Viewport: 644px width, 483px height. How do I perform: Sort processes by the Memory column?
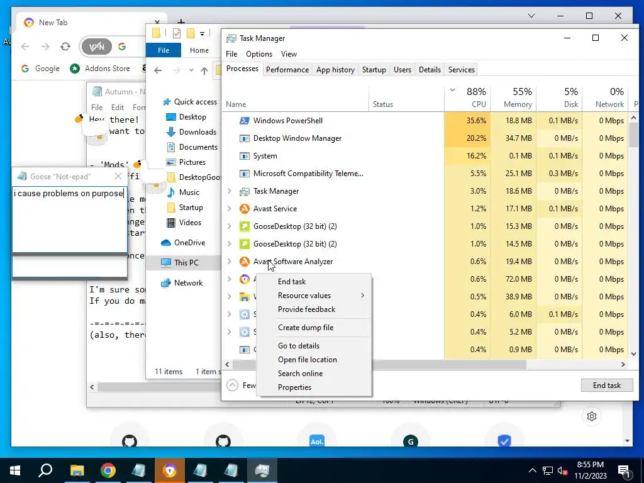coord(513,97)
